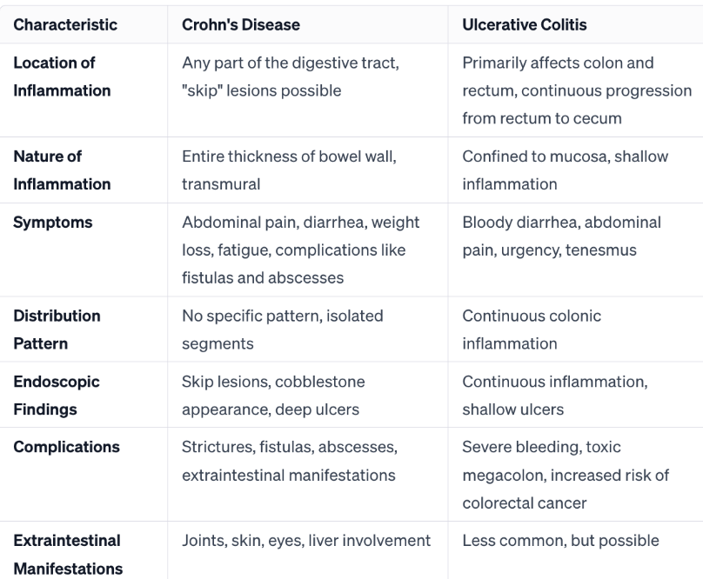Select the Location of Inflammation row label
Viewport: 703px width, 579px height.
[x=62, y=77]
